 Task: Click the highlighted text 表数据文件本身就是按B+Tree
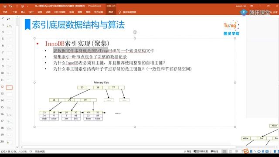coord(80,51)
